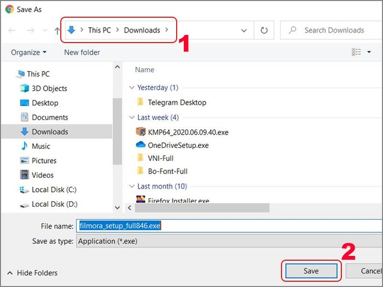Click the horizontal scrollbar thumb
This screenshot has height=287, width=383.
coord(202,208)
